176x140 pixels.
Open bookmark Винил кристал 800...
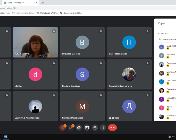tap(71, 13)
